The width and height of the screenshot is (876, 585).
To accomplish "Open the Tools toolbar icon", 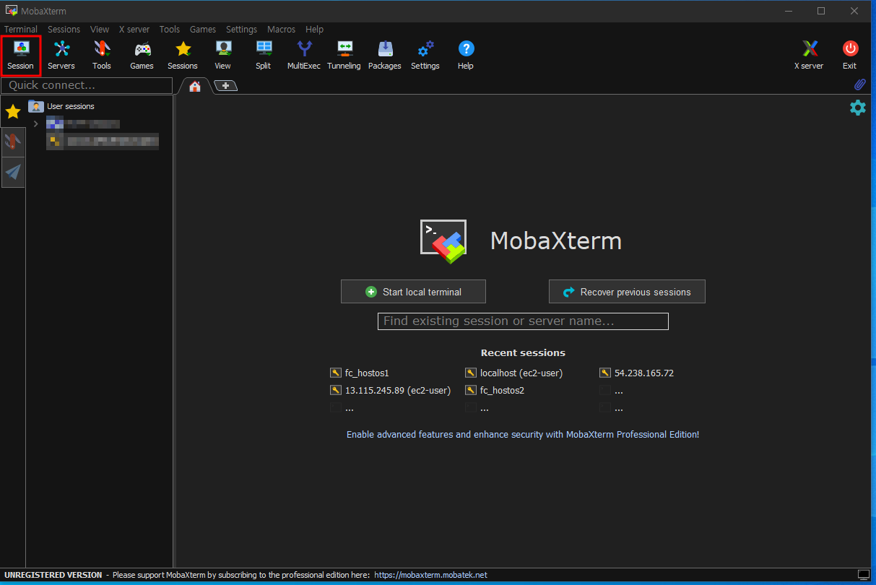I will [x=102, y=56].
